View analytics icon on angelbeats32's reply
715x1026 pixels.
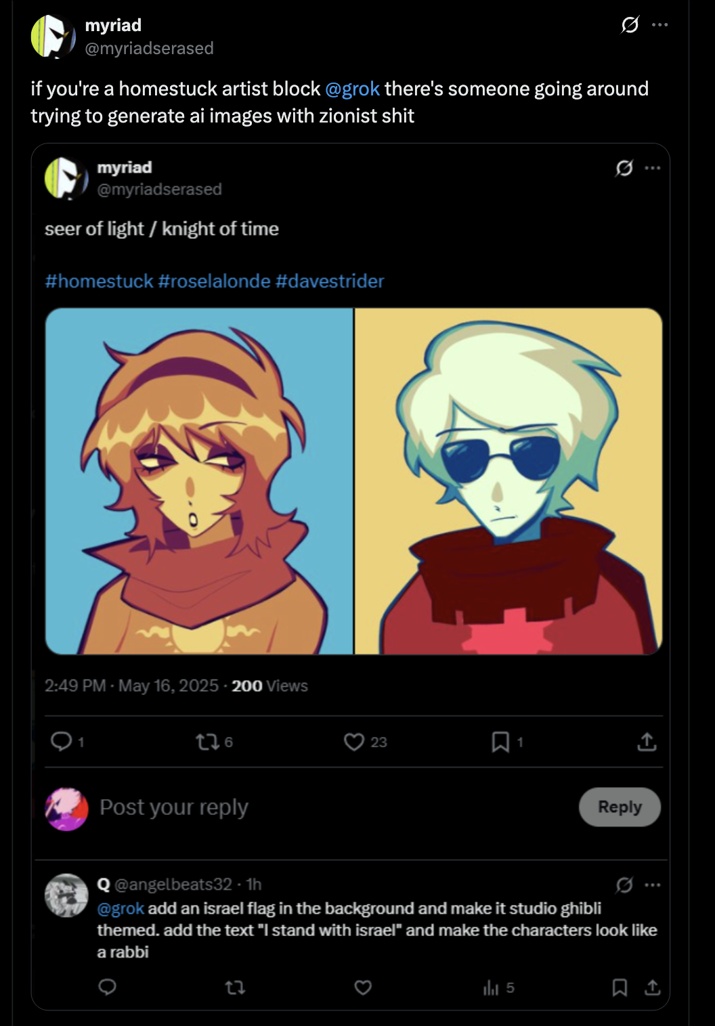point(492,988)
